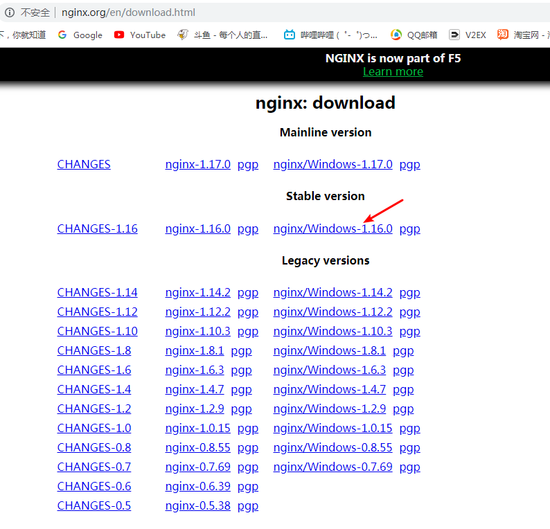Open CHANGES-1.6 link
550x529 pixels.
tap(94, 370)
